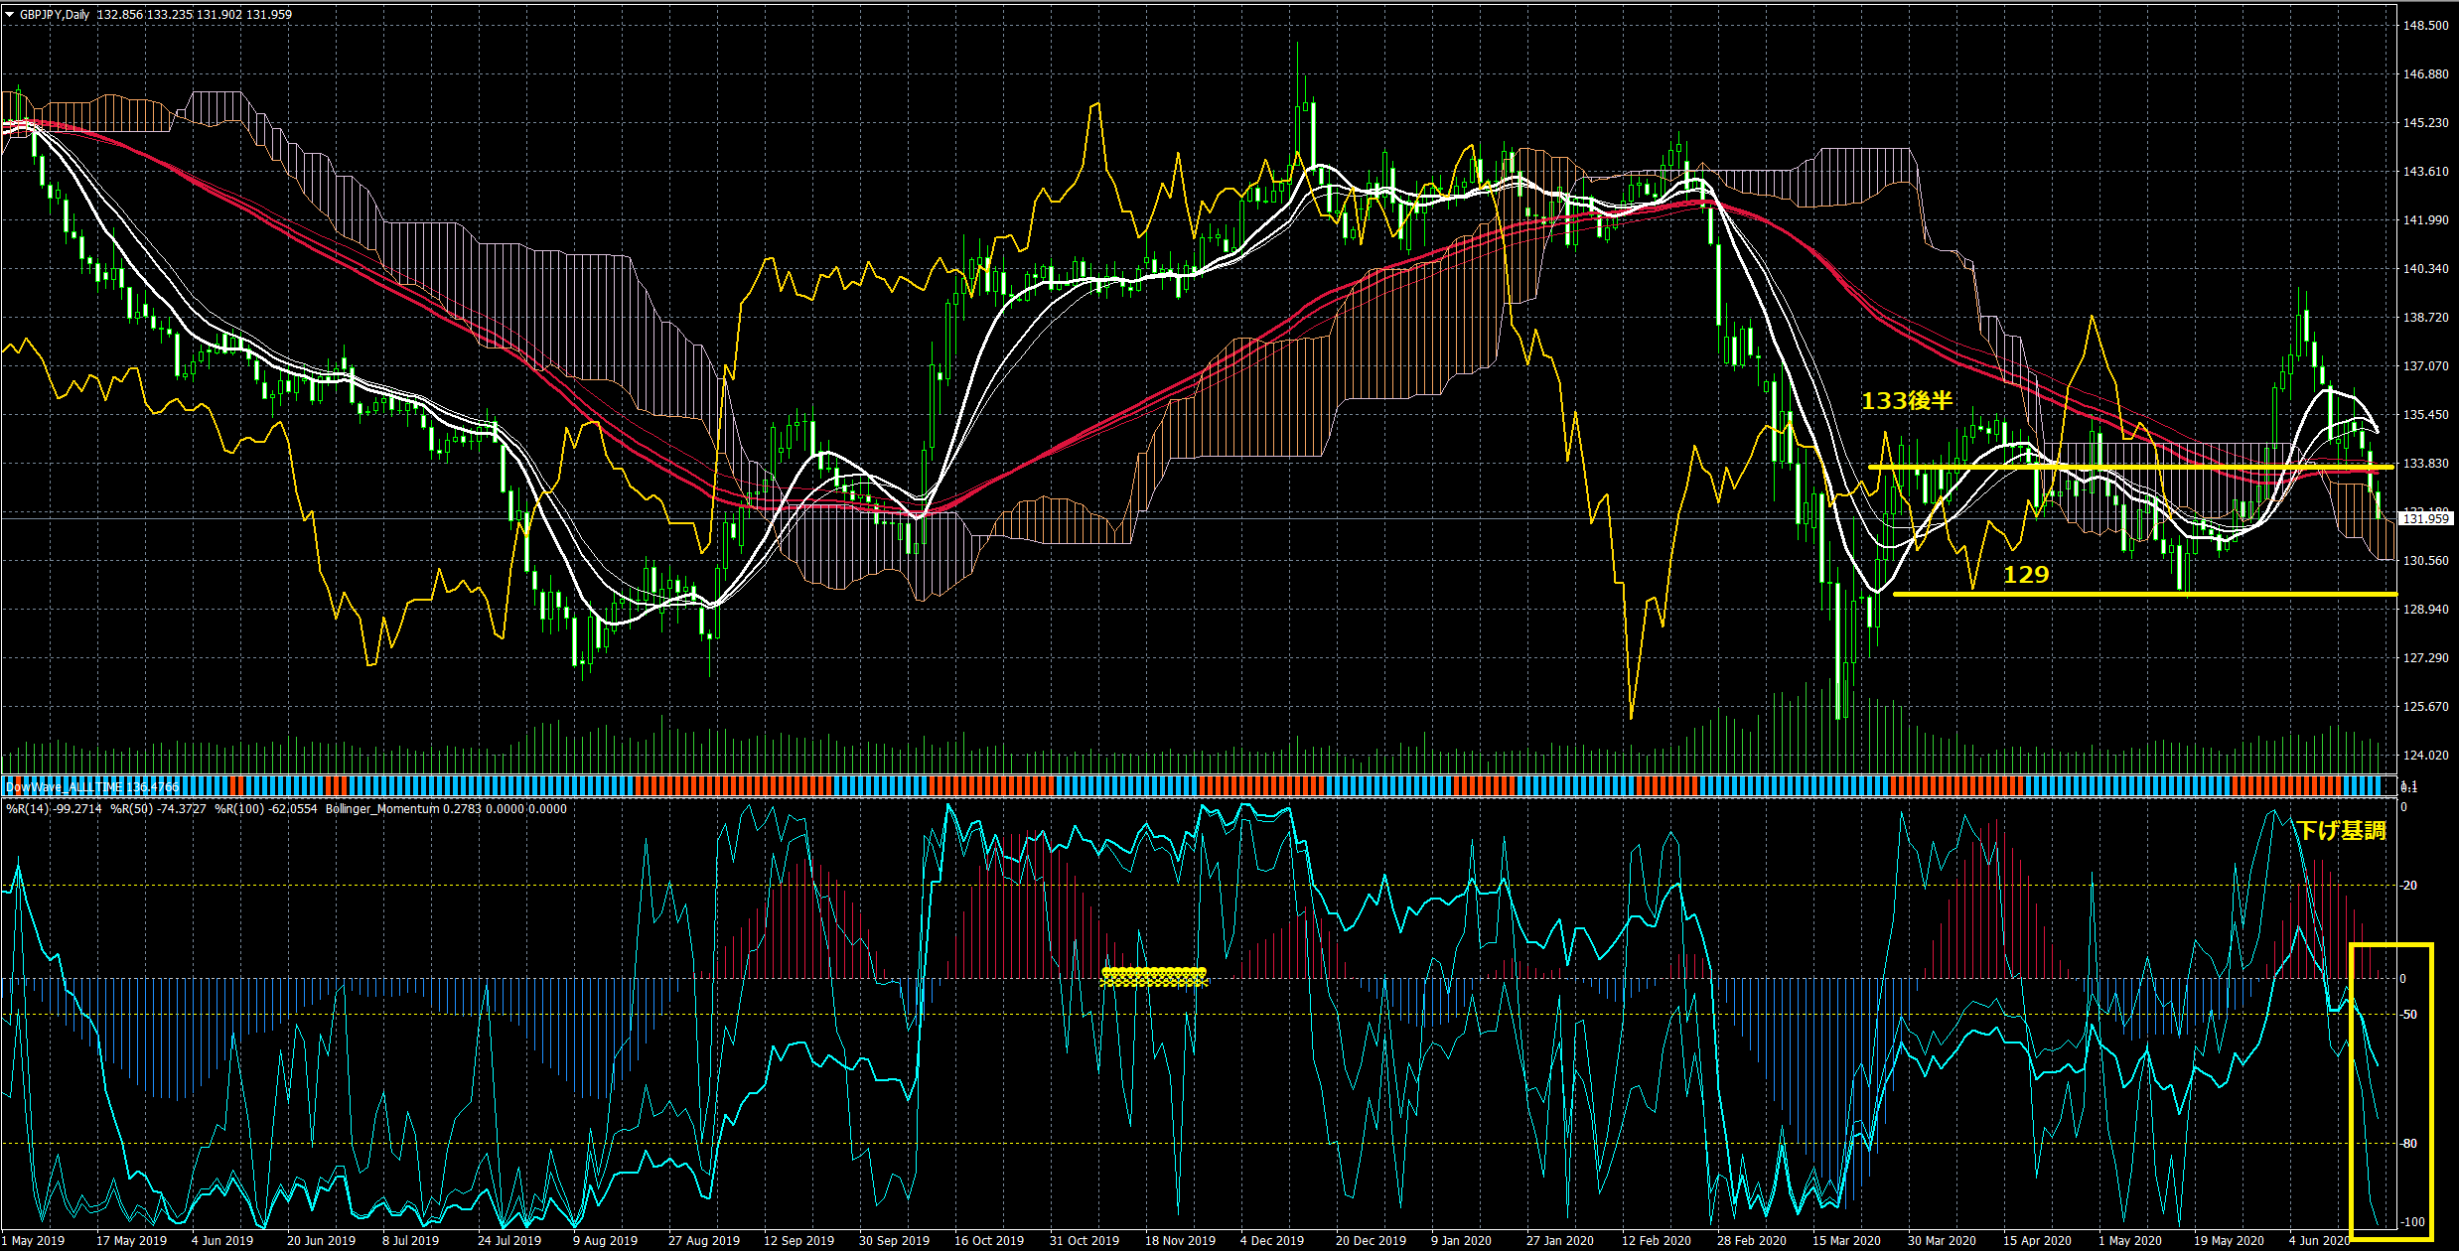Click the -80 level on indicator scale

click(2408, 1144)
